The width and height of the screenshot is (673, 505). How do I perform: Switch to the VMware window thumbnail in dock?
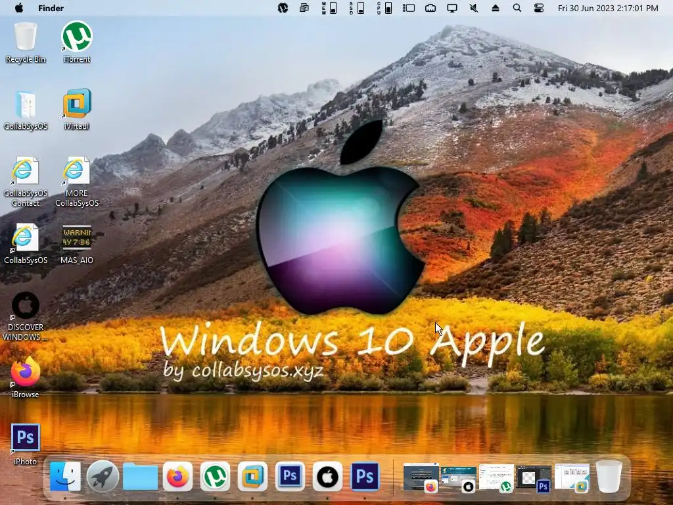(572, 477)
